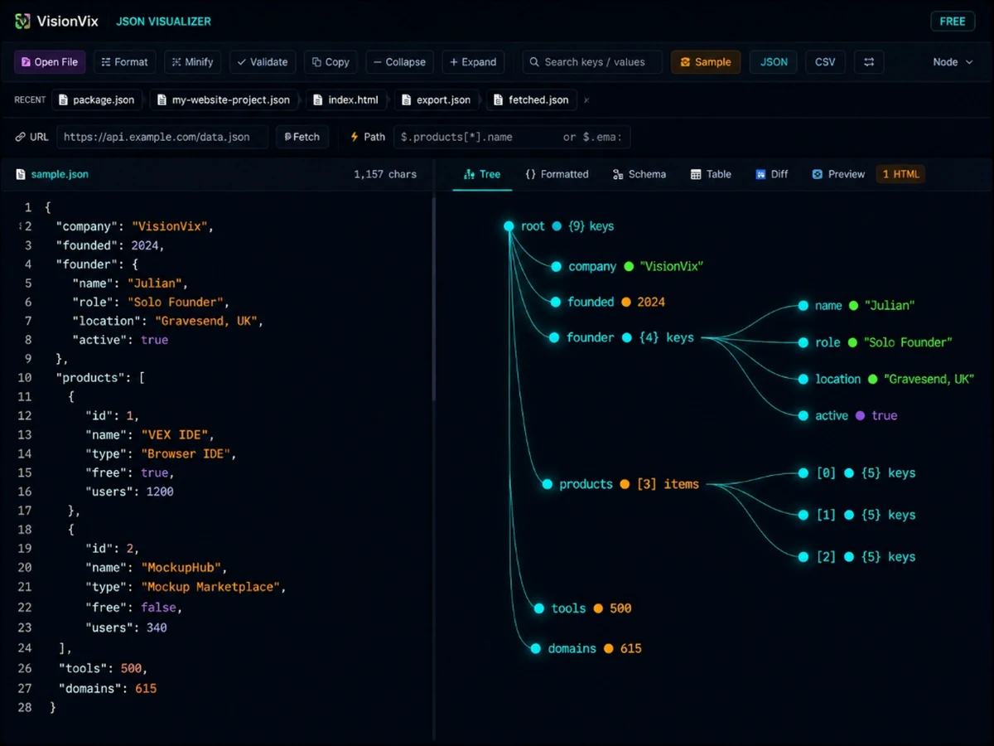Open recent file export.json
994x746 pixels.
tap(436, 99)
